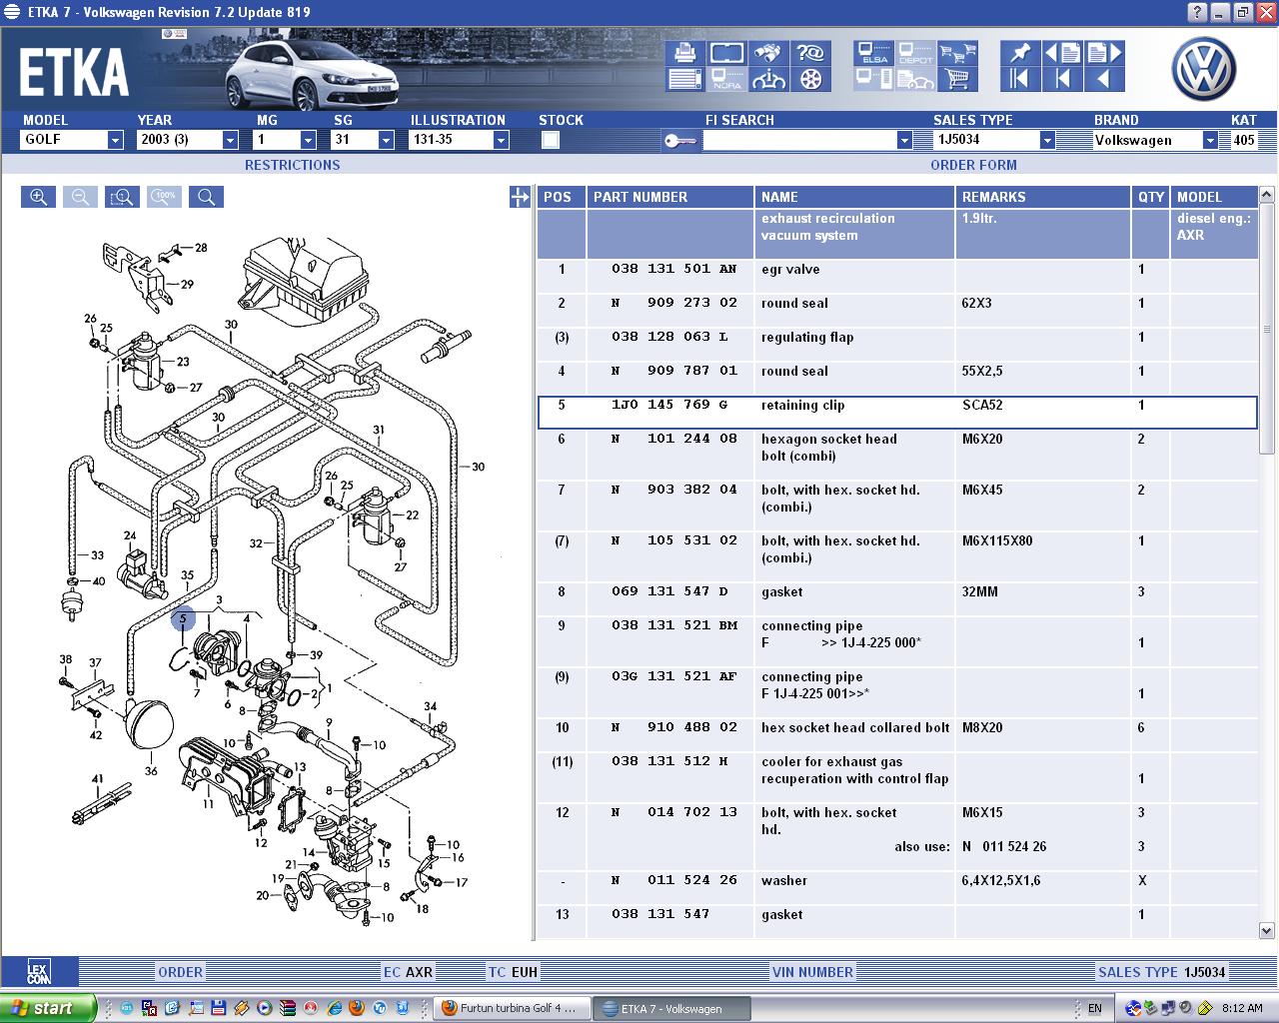The height and width of the screenshot is (1023, 1279).
Task: Open the list view icon below the printer
Action: (685, 79)
